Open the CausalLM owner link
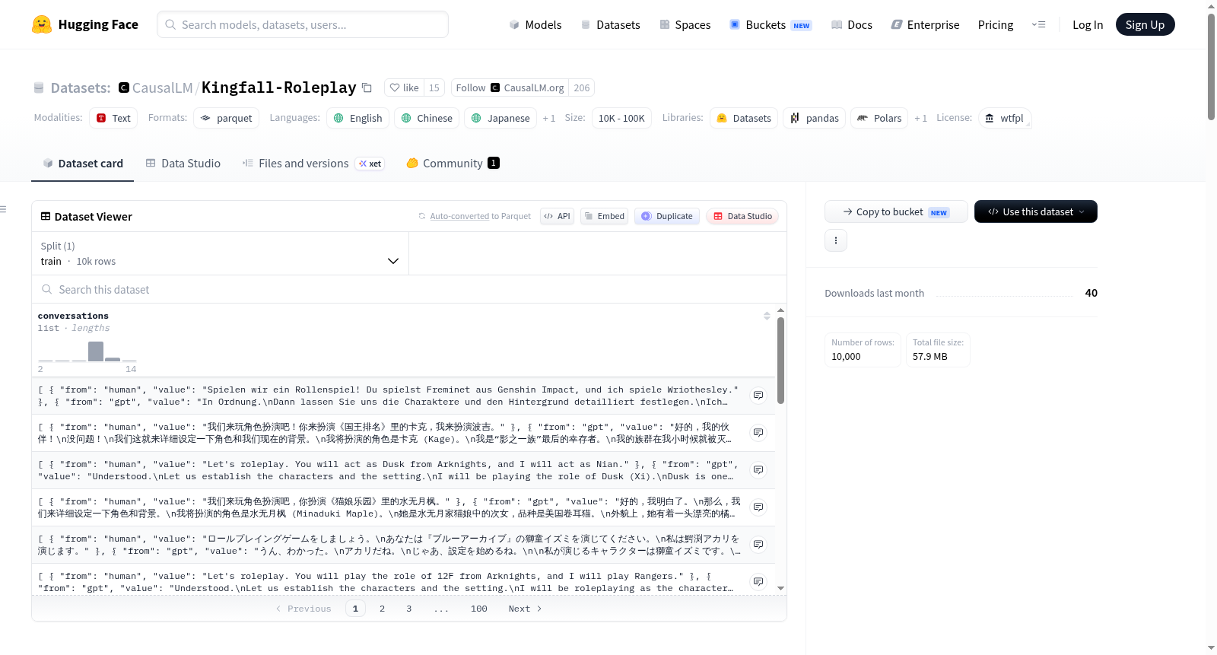This screenshot has width=1217, height=655. click(162, 87)
